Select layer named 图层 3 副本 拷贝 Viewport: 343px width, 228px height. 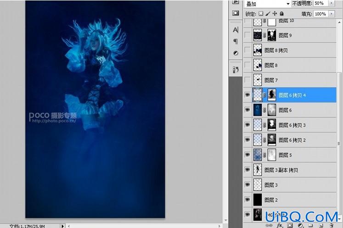coord(290,170)
